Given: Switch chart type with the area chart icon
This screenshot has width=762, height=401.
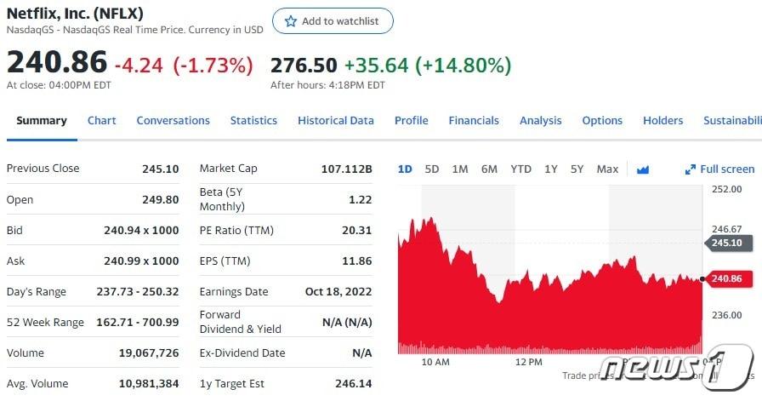Looking at the screenshot, I should pyautogui.click(x=643, y=169).
